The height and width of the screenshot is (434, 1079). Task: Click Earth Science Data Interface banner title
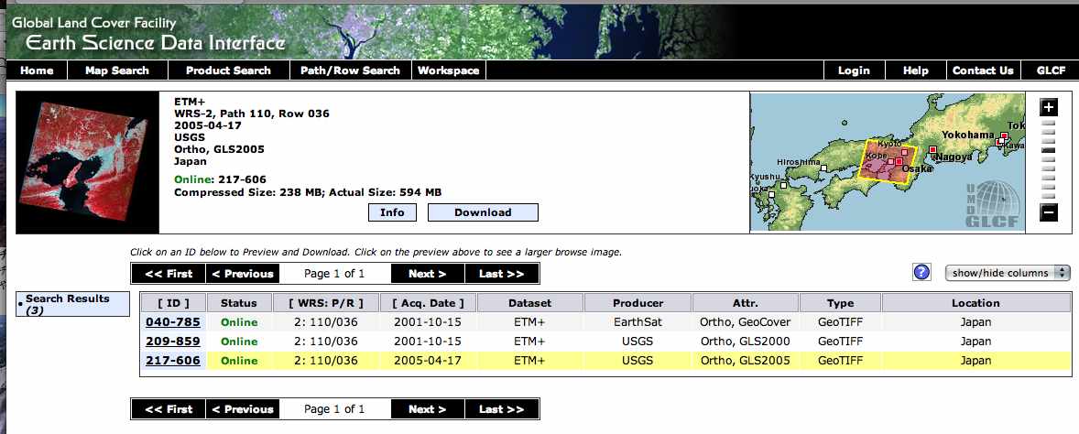point(155,43)
